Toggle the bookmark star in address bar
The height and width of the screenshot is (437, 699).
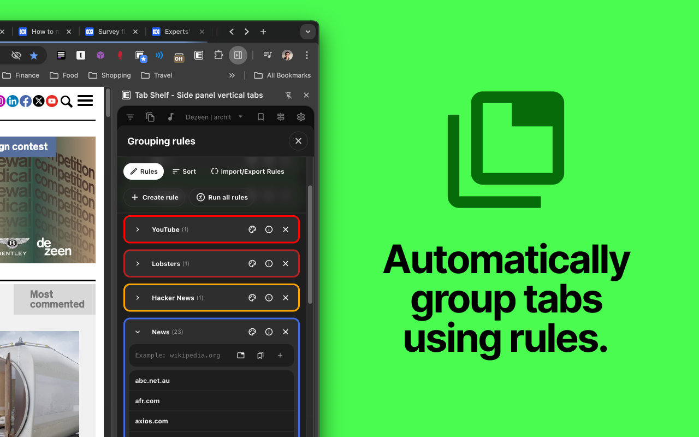point(34,55)
